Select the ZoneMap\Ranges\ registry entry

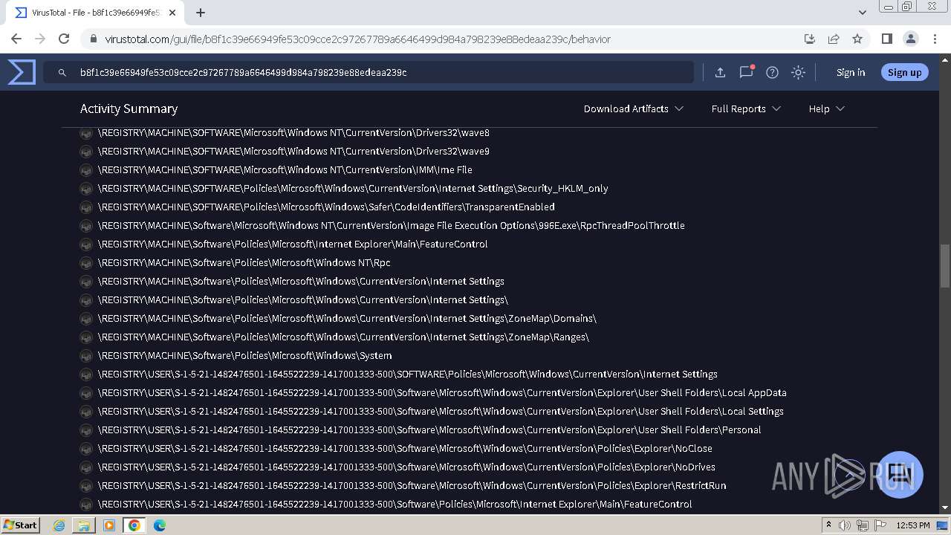(x=343, y=337)
